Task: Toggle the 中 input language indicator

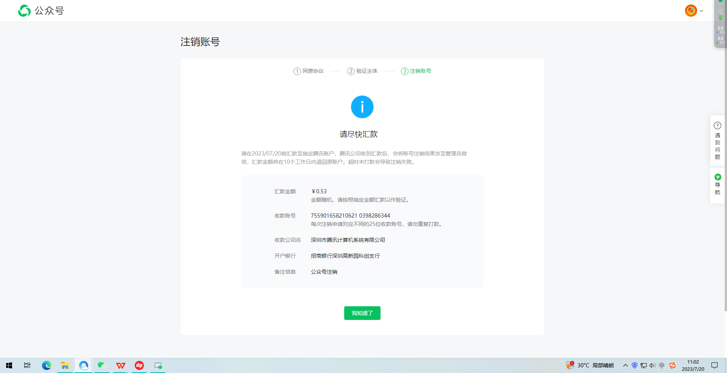Action: tap(661, 365)
